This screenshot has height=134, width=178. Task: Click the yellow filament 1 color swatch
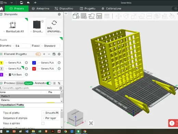pyautogui.click(x=1, y=63)
